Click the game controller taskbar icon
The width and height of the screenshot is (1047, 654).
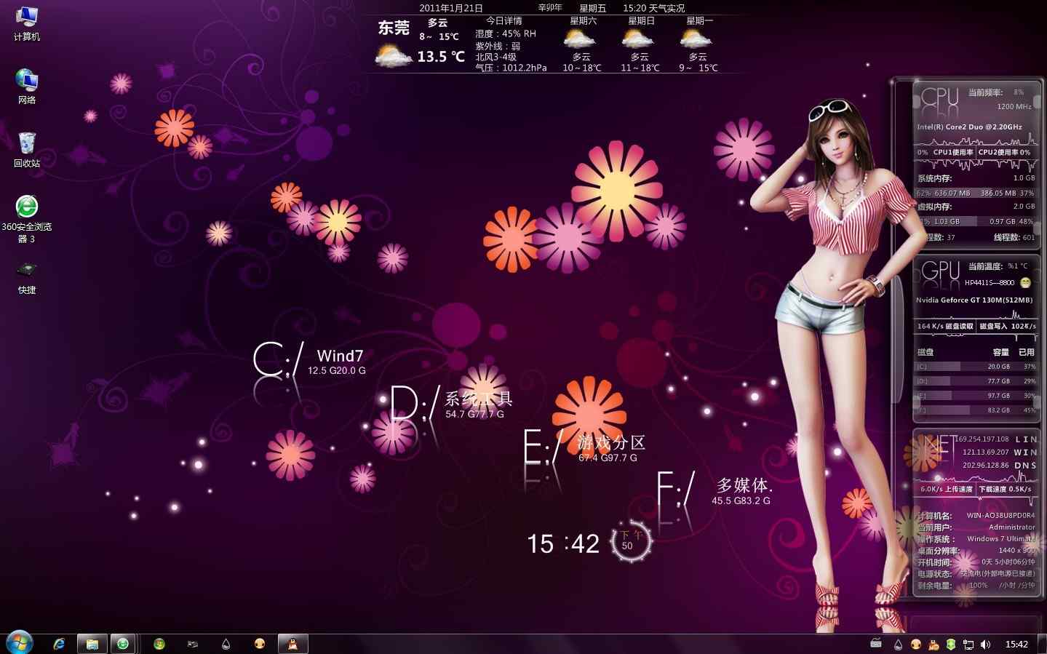[x=193, y=644]
